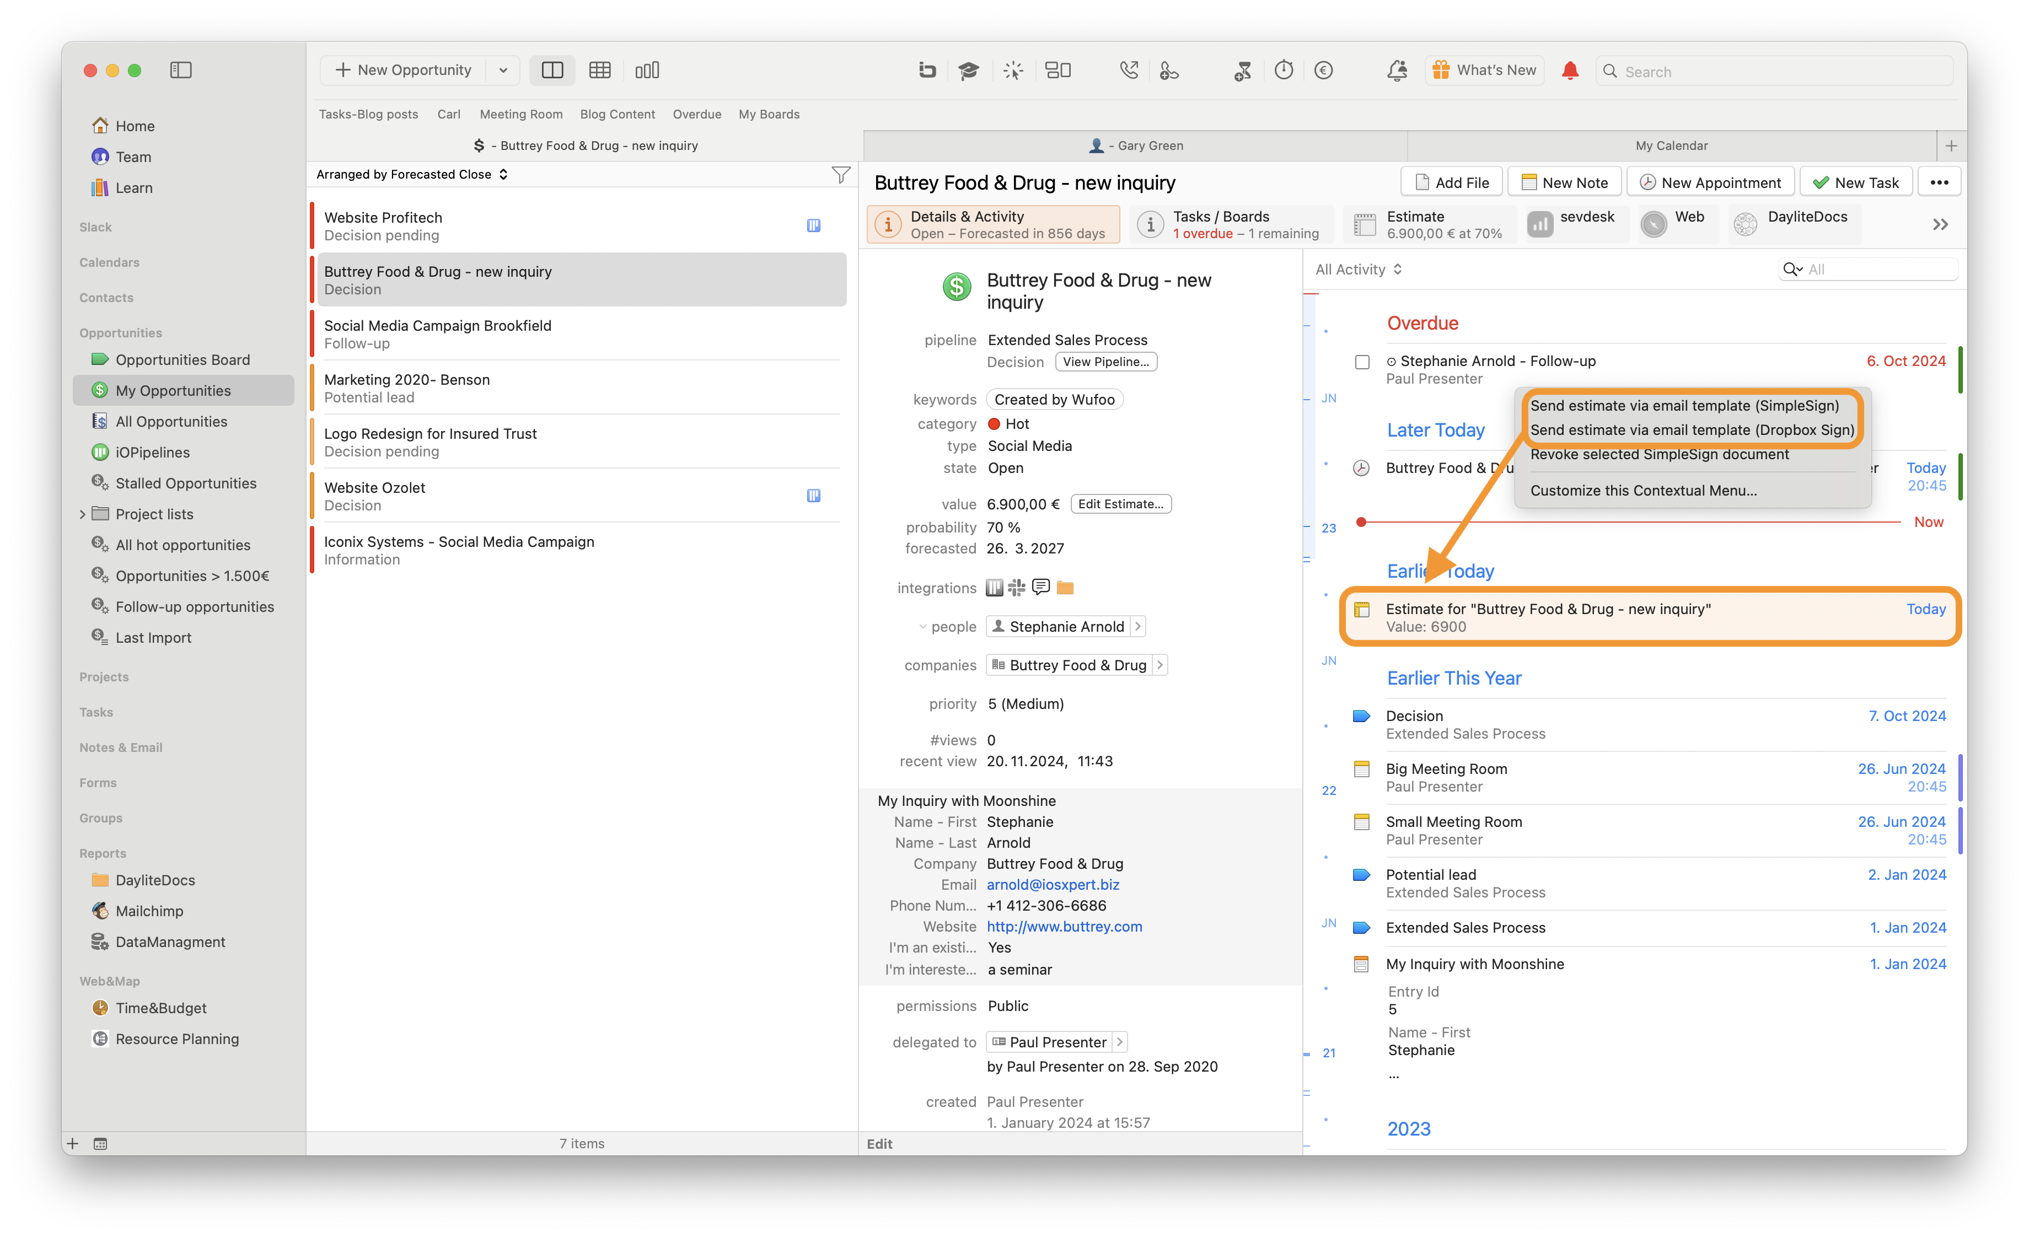The width and height of the screenshot is (2029, 1237).
Task: Click the call phone icon in toolbar
Action: pyautogui.click(x=1129, y=71)
